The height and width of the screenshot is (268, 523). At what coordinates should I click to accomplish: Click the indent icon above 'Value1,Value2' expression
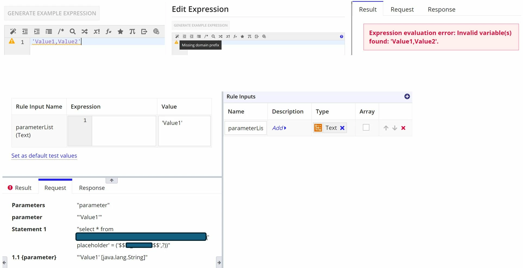[x=37, y=31]
